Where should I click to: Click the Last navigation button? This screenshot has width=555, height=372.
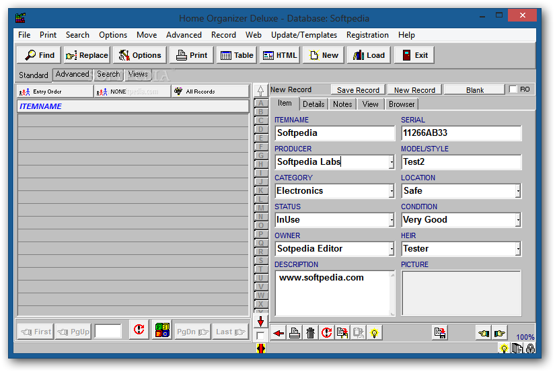click(230, 332)
